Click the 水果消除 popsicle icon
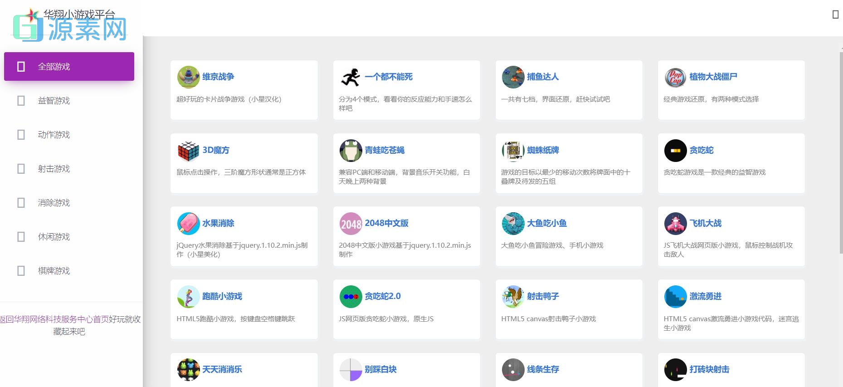Image resolution: width=843 pixels, height=387 pixels. click(x=188, y=224)
